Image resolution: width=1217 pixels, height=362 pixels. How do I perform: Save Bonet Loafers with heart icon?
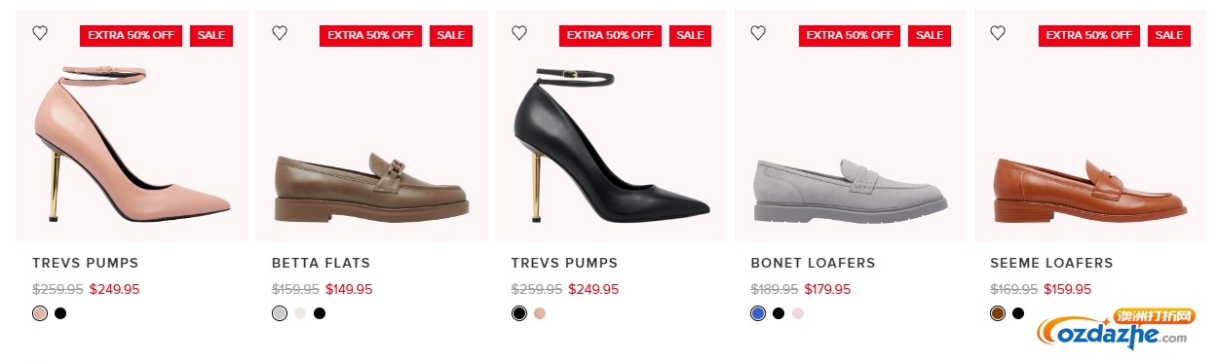tap(758, 33)
